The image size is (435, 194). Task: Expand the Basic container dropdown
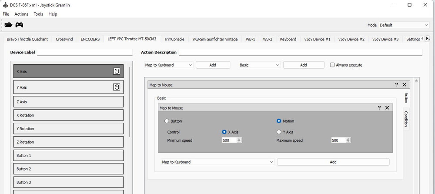260,65
